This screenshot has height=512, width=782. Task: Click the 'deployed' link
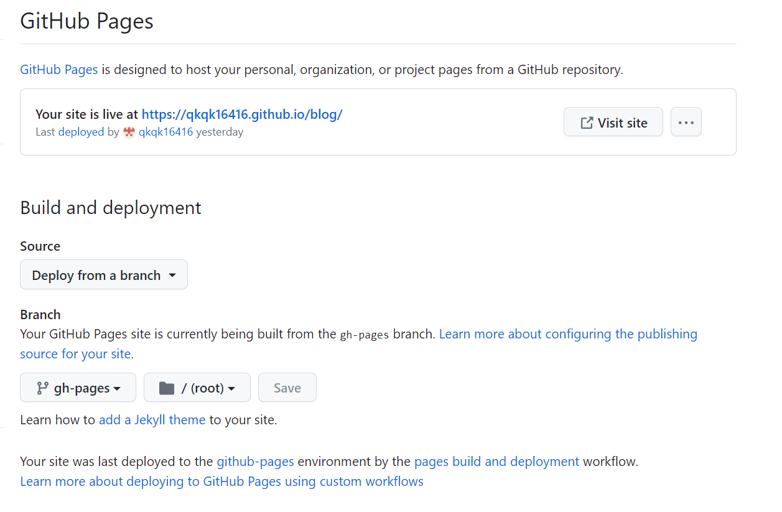coord(81,132)
